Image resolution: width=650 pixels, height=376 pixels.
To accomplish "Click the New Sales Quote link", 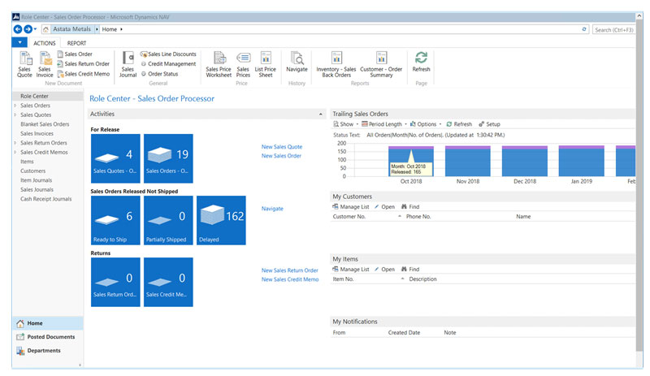I will [282, 147].
